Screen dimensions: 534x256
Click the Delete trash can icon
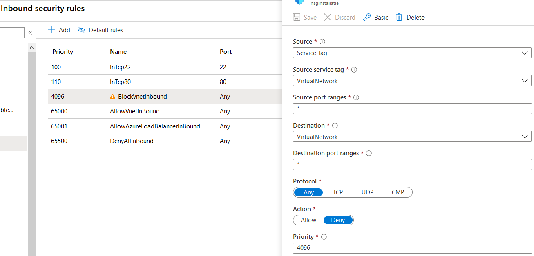click(399, 17)
